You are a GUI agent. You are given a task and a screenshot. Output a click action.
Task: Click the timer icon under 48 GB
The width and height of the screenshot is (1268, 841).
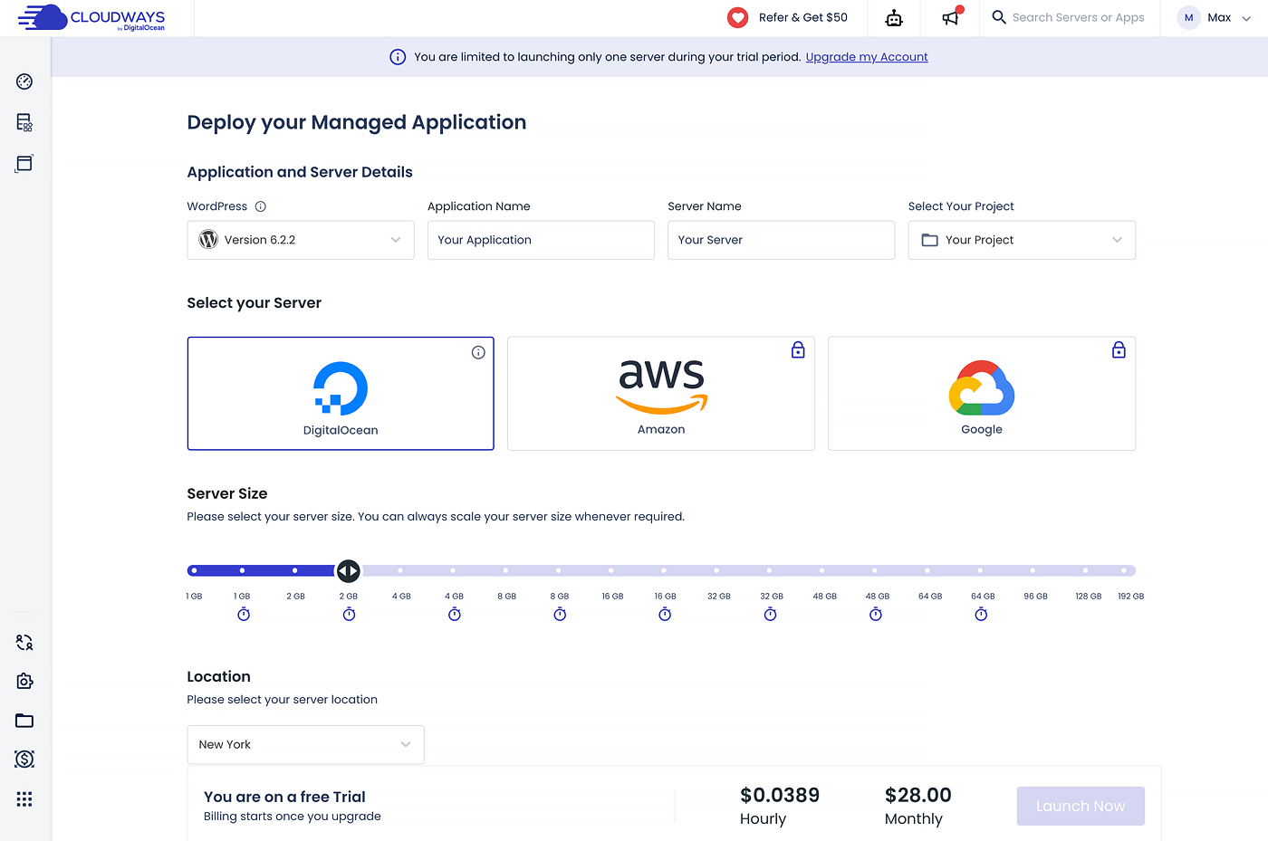pyautogui.click(x=876, y=614)
